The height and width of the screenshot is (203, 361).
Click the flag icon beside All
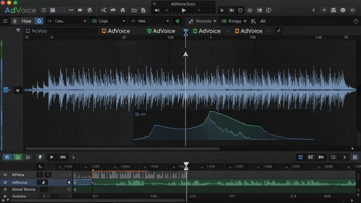[253, 21]
